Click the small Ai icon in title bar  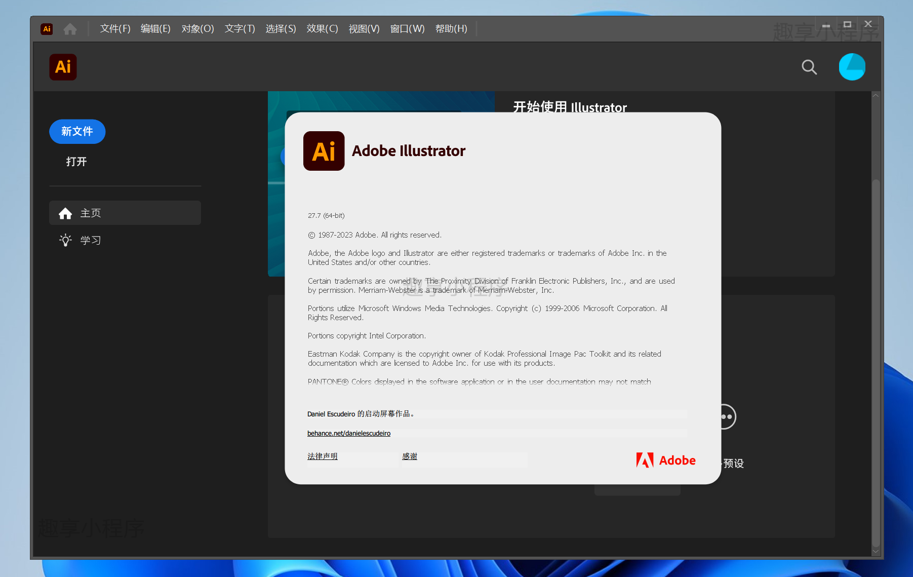[x=47, y=29]
